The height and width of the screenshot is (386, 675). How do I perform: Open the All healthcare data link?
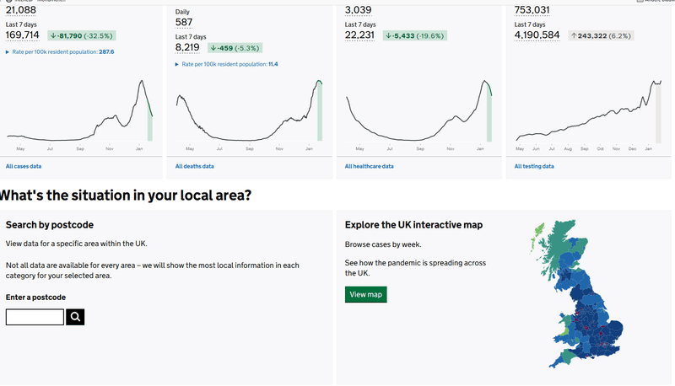[x=369, y=166]
